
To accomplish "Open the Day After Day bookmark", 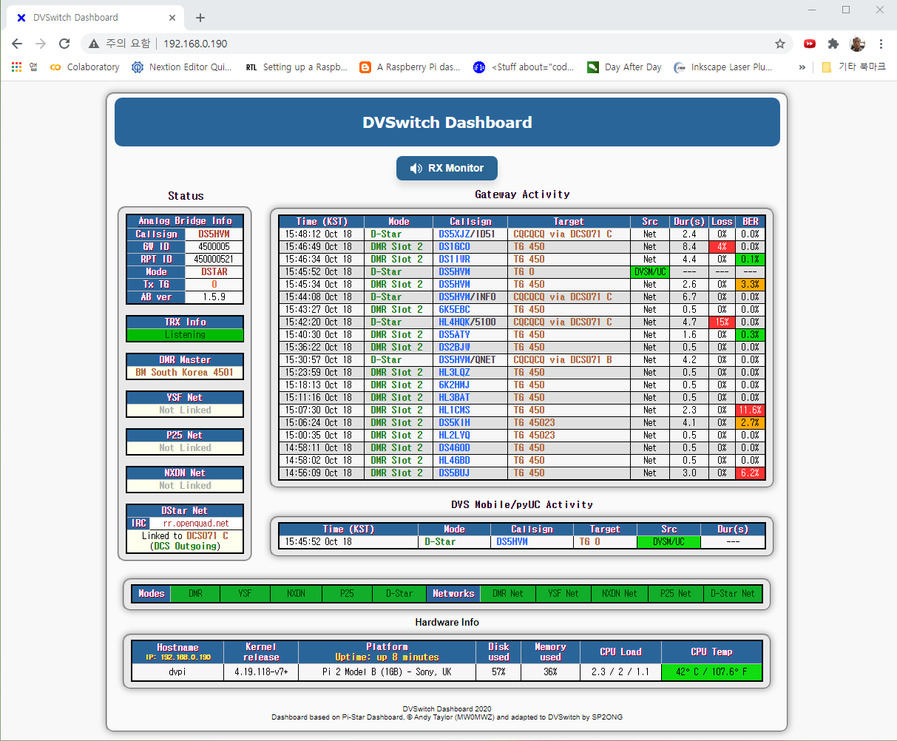I will point(625,67).
